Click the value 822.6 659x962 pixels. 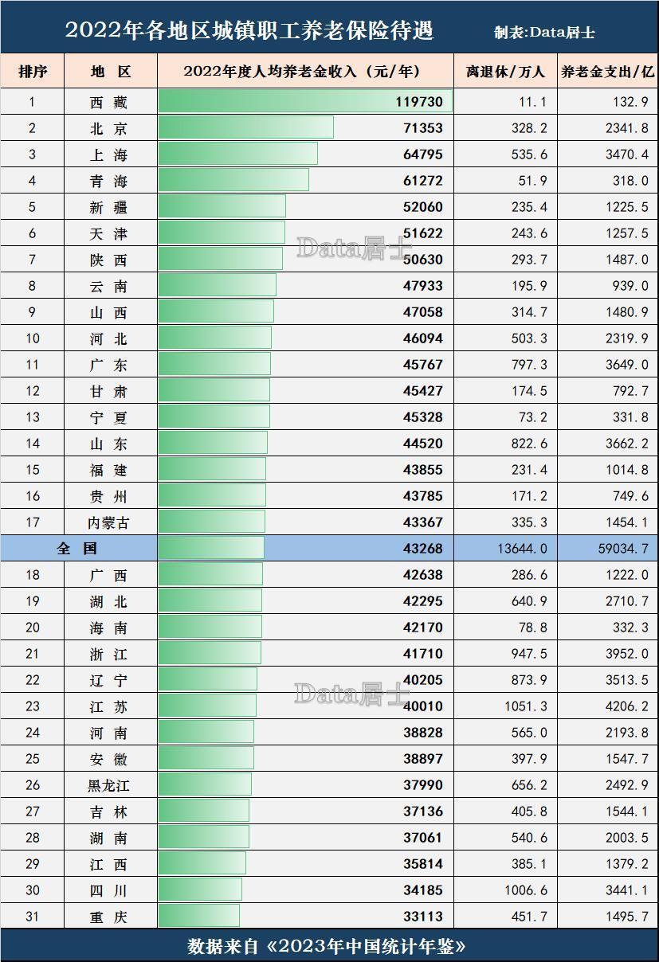coord(529,444)
